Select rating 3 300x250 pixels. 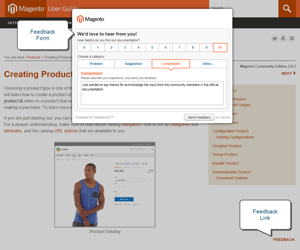125,48
